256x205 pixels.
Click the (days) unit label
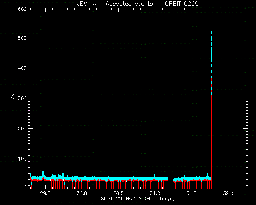[167, 199]
